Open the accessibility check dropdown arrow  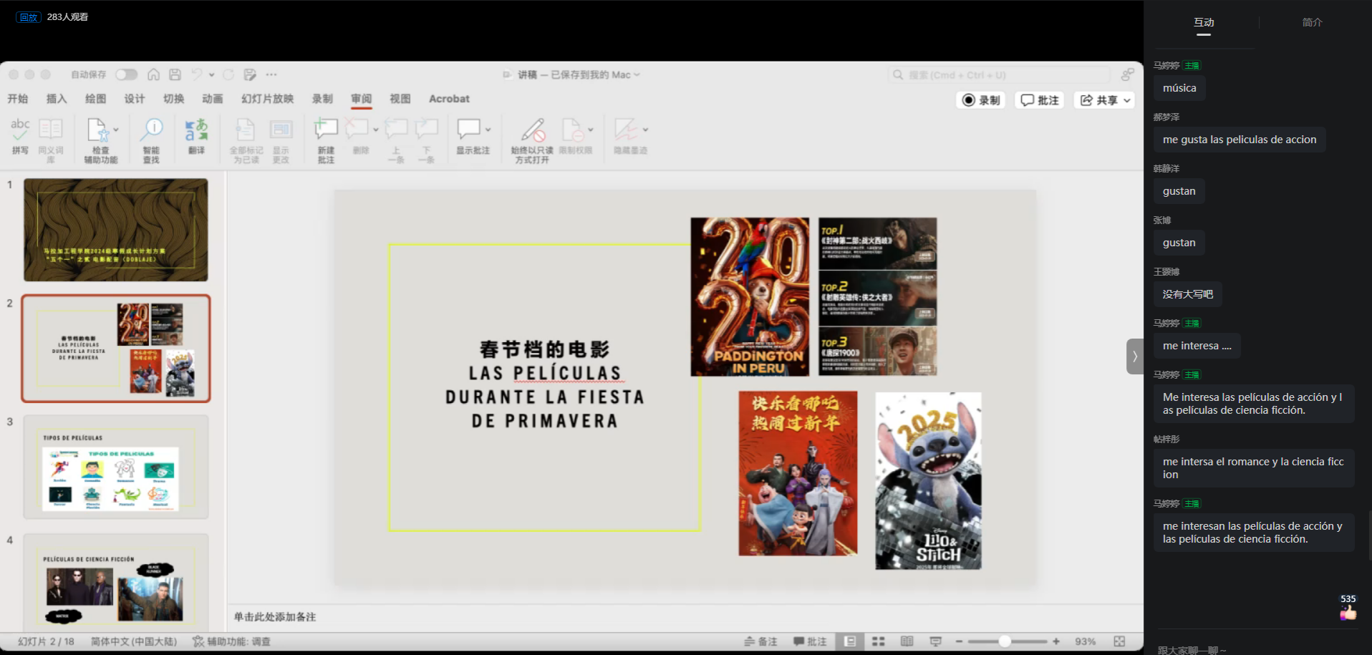point(116,130)
